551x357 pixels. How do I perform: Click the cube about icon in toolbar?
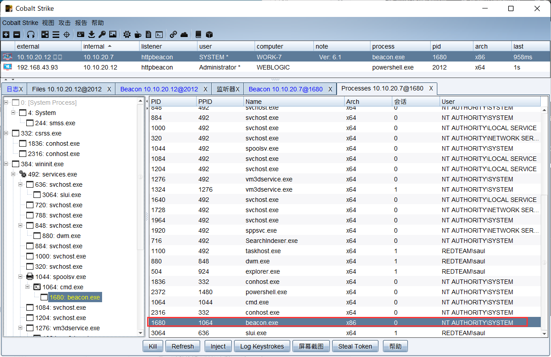pos(209,34)
